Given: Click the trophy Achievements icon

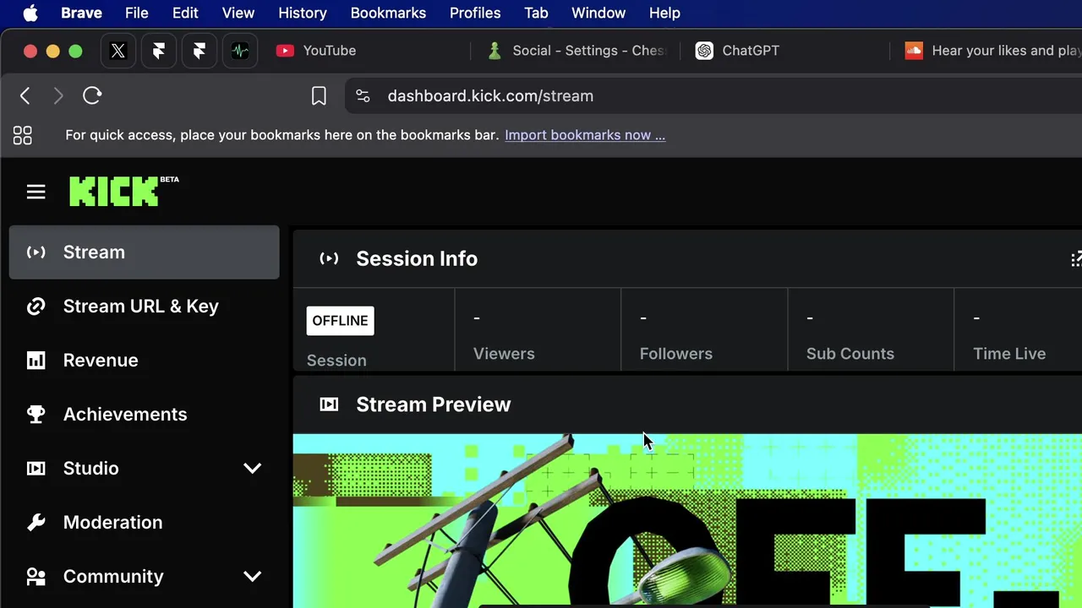Looking at the screenshot, I should [x=36, y=414].
